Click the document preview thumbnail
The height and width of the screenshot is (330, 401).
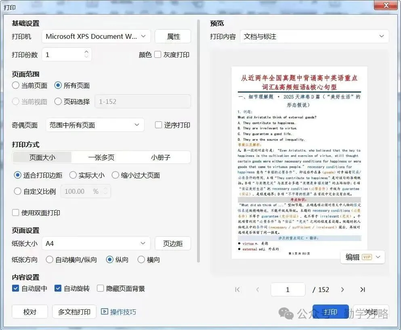[x=299, y=162]
